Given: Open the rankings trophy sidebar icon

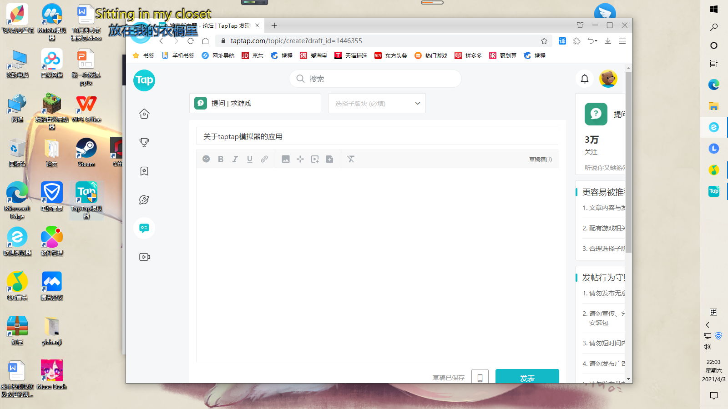Looking at the screenshot, I should [x=144, y=142].
